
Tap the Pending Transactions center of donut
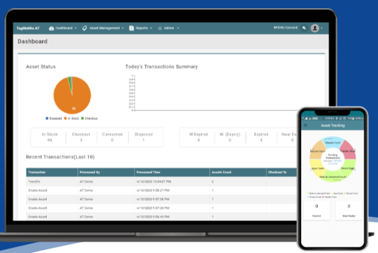tap(333, 159)
